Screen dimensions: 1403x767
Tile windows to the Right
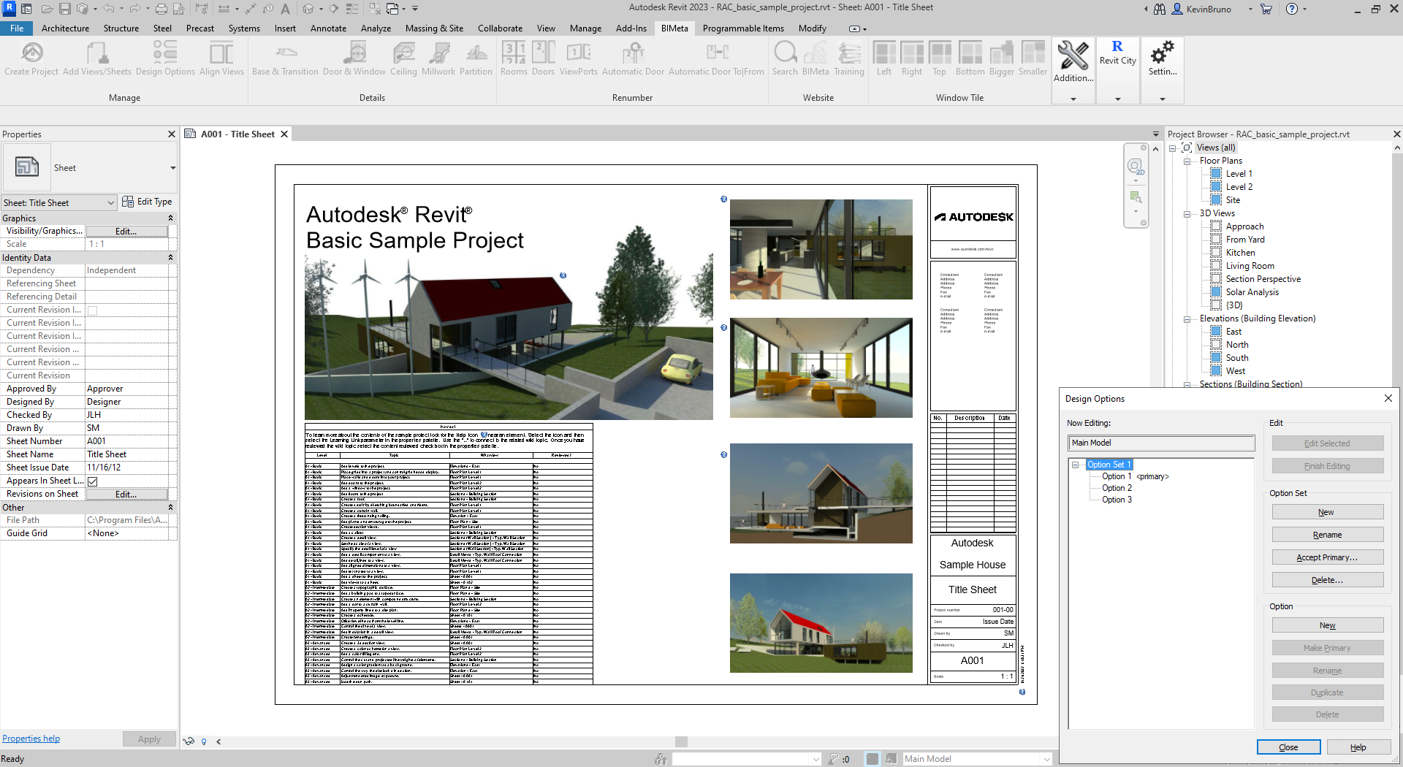point(912,58)
